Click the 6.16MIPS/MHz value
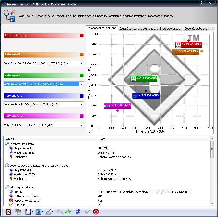The width and height of the screenshot is (218, 217). [107, 170]
